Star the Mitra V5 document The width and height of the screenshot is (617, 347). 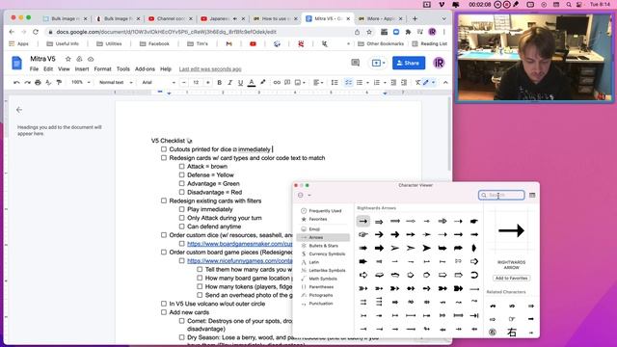pos(68,59)
